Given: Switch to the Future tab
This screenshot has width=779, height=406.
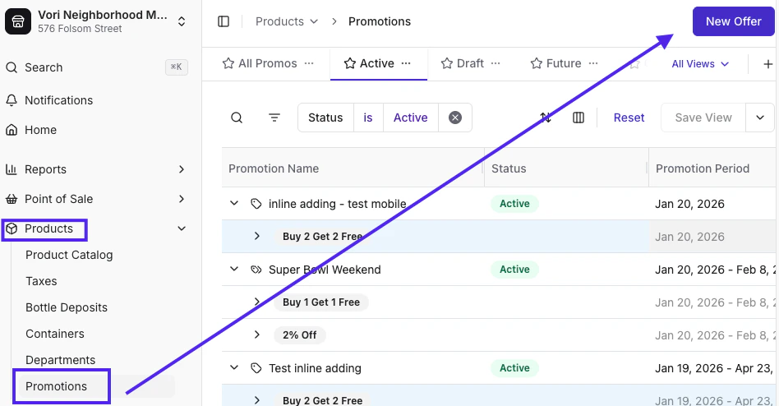Looking at the screenshot, I should 564,63.
